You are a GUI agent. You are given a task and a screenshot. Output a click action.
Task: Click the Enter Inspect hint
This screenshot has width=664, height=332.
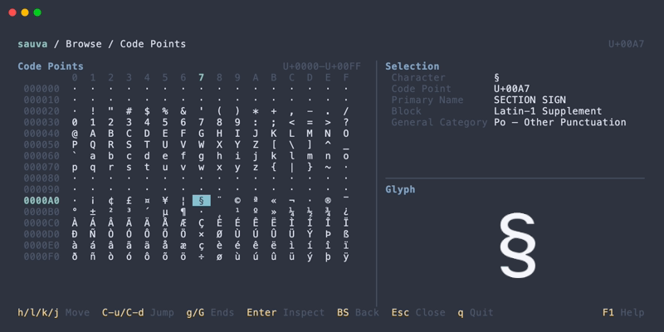286,313
